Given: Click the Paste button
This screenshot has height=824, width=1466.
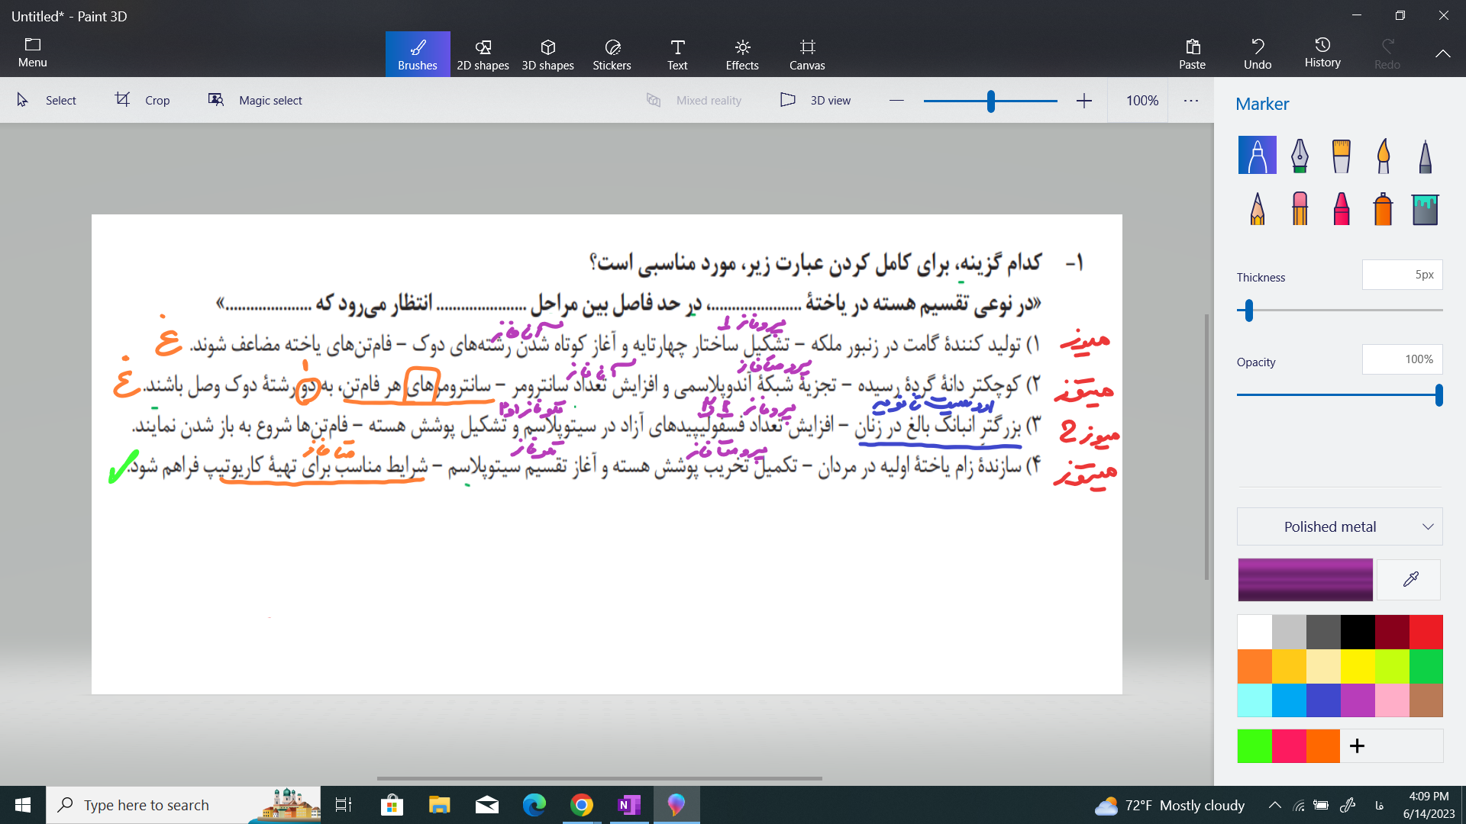Looking at the screenshot, I should coord(1192,54).
